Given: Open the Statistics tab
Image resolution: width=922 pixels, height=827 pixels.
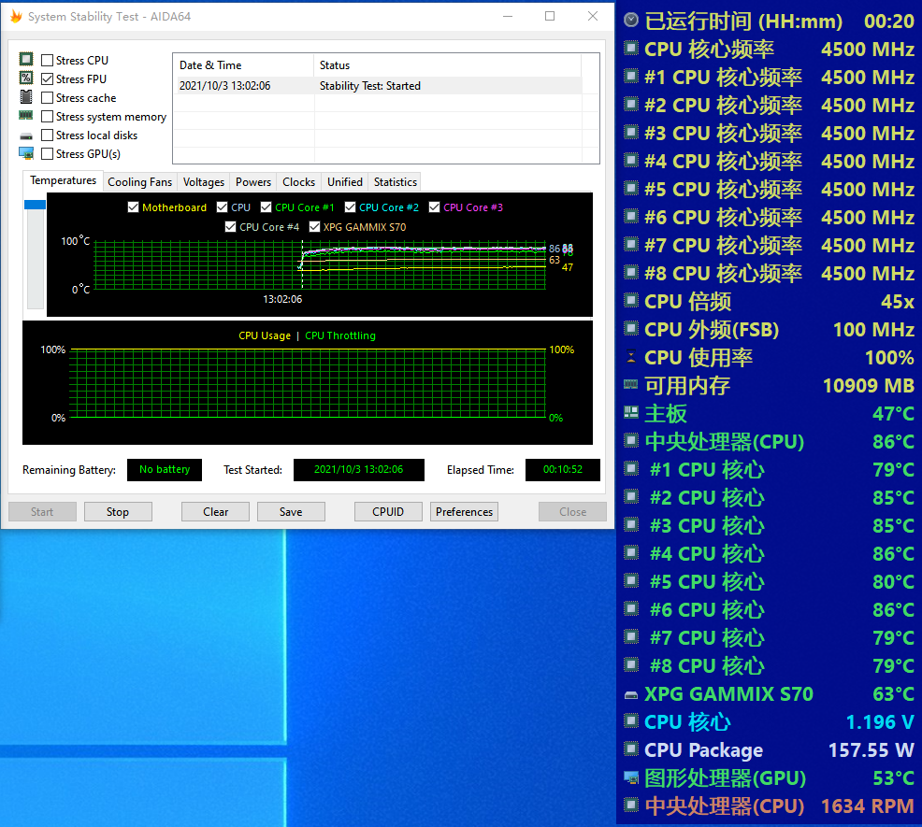Looking at the screenshot, I should coord(395,182).
